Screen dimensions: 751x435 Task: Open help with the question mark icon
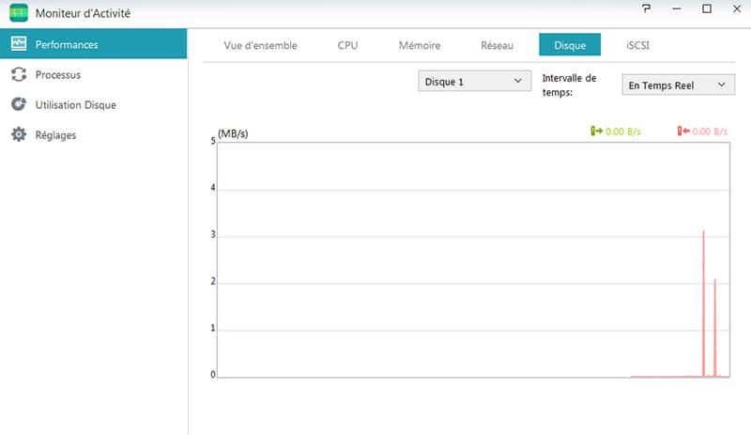[646, 8]
